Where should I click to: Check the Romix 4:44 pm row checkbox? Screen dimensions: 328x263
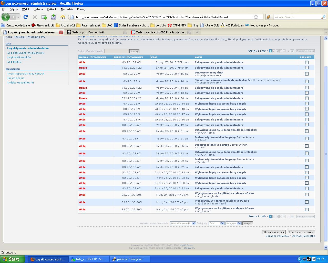click(307, 88)
